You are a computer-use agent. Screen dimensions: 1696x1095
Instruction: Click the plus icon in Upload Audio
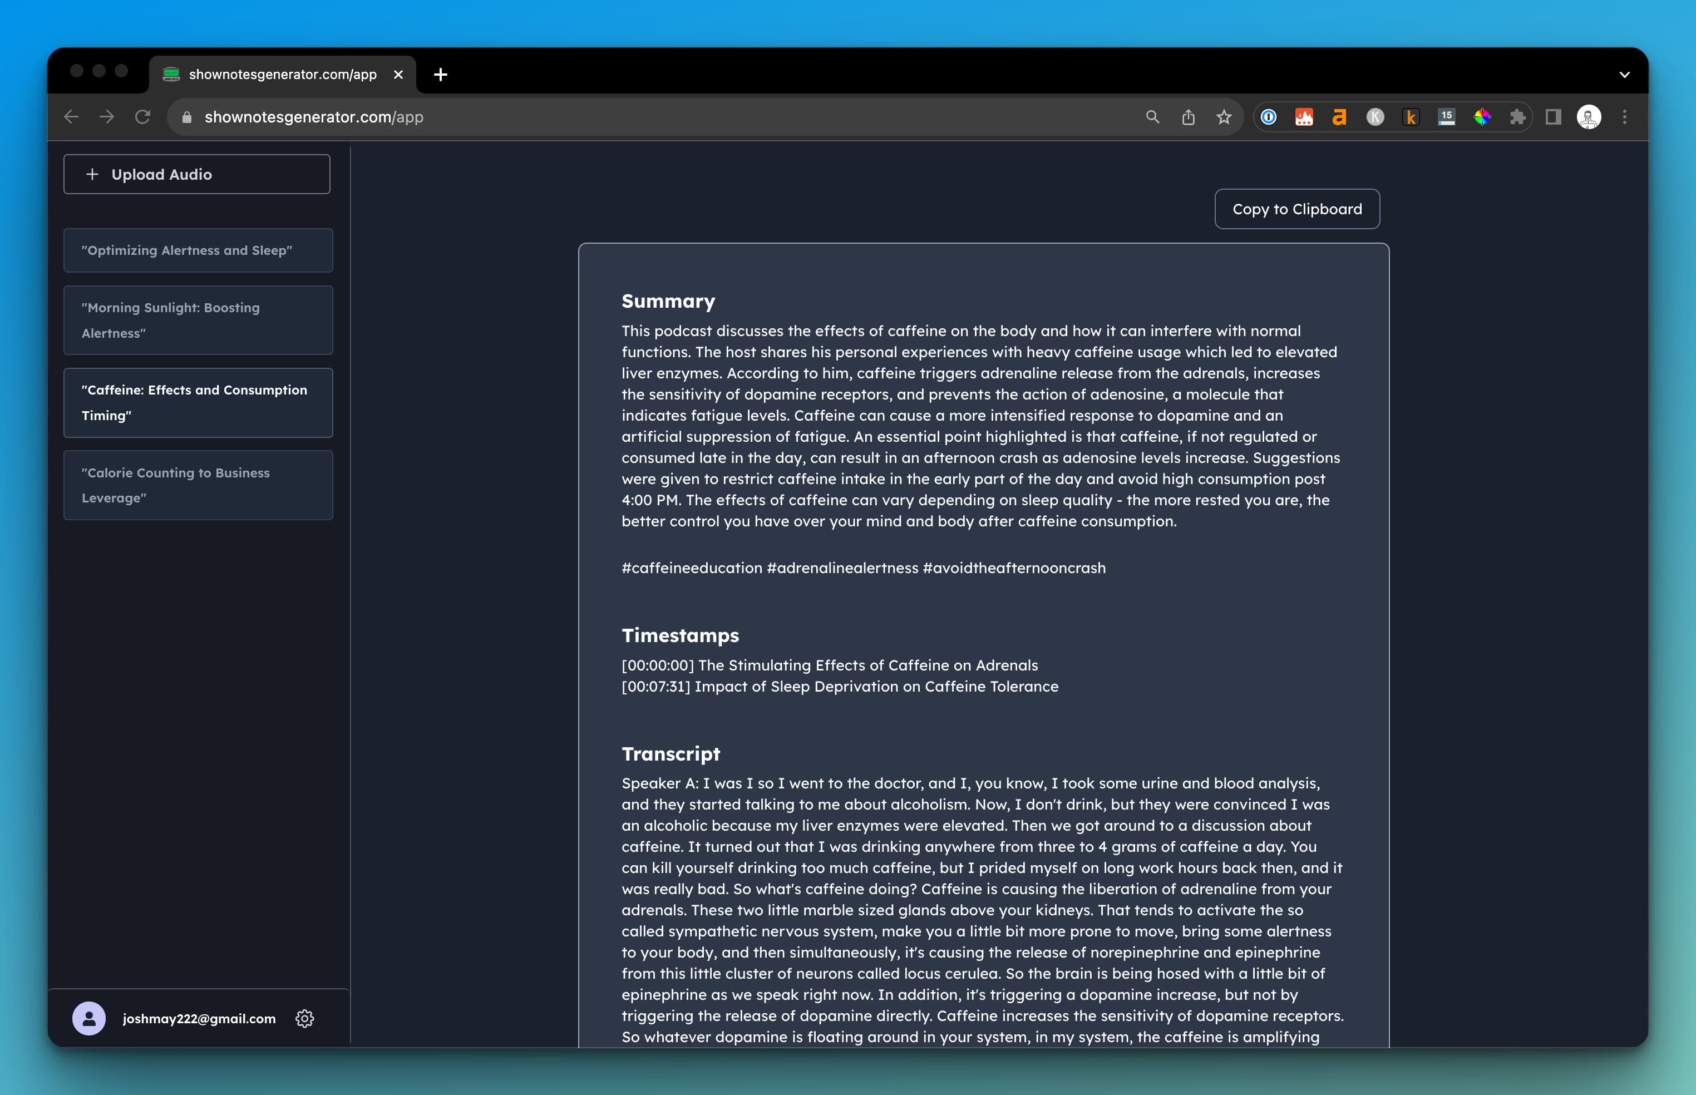coord(92,174)
